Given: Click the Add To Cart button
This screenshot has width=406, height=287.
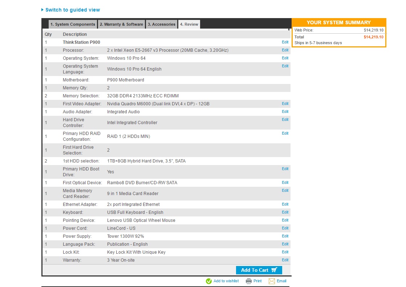Looking at the screenshot, I should click(259, 270).
